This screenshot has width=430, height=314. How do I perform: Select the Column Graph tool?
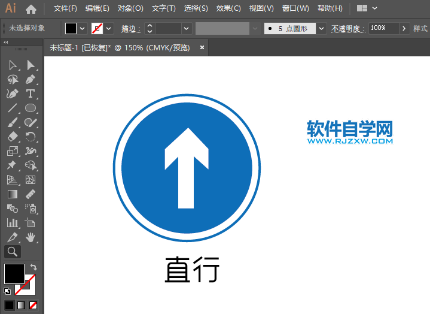pos(12,223)
